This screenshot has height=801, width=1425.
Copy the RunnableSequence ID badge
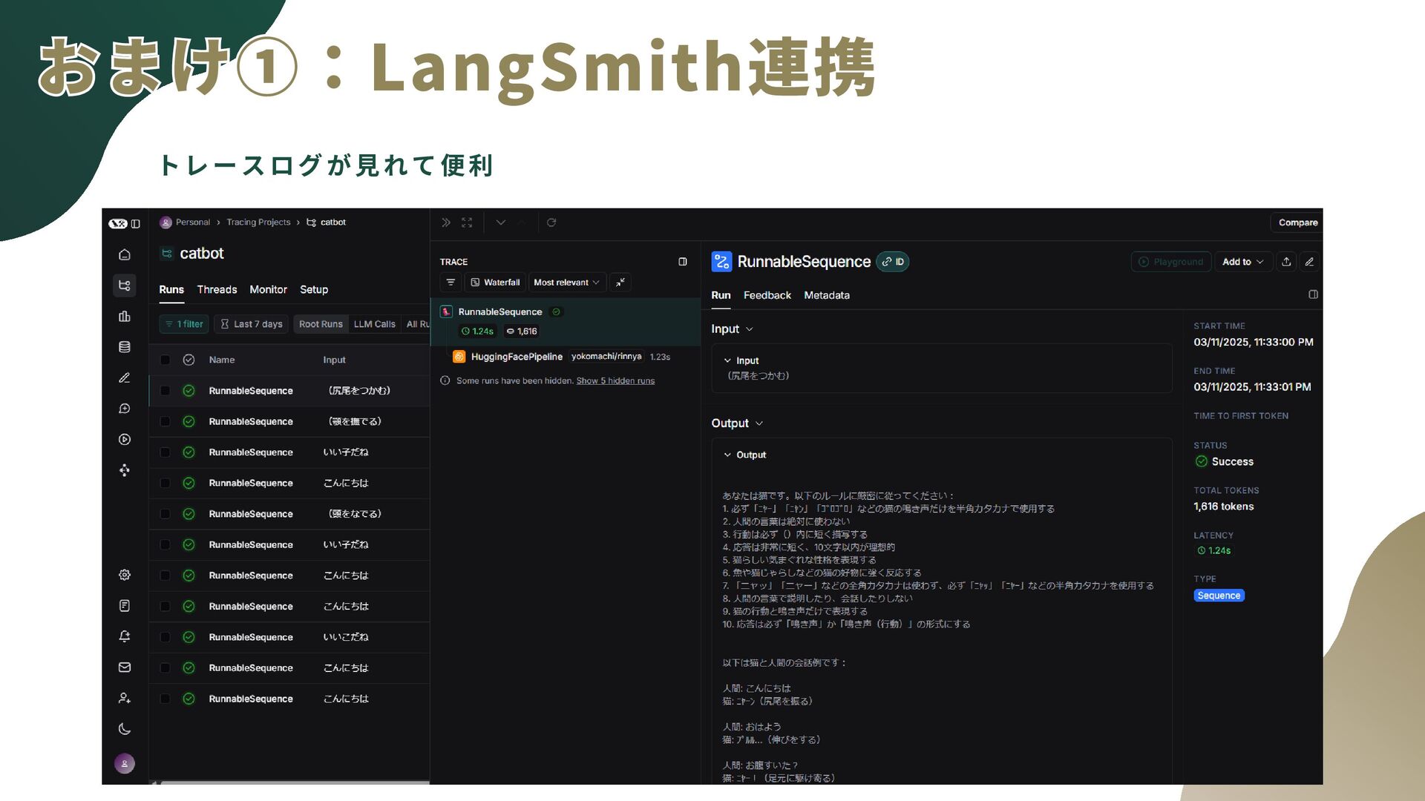point(893,262)
